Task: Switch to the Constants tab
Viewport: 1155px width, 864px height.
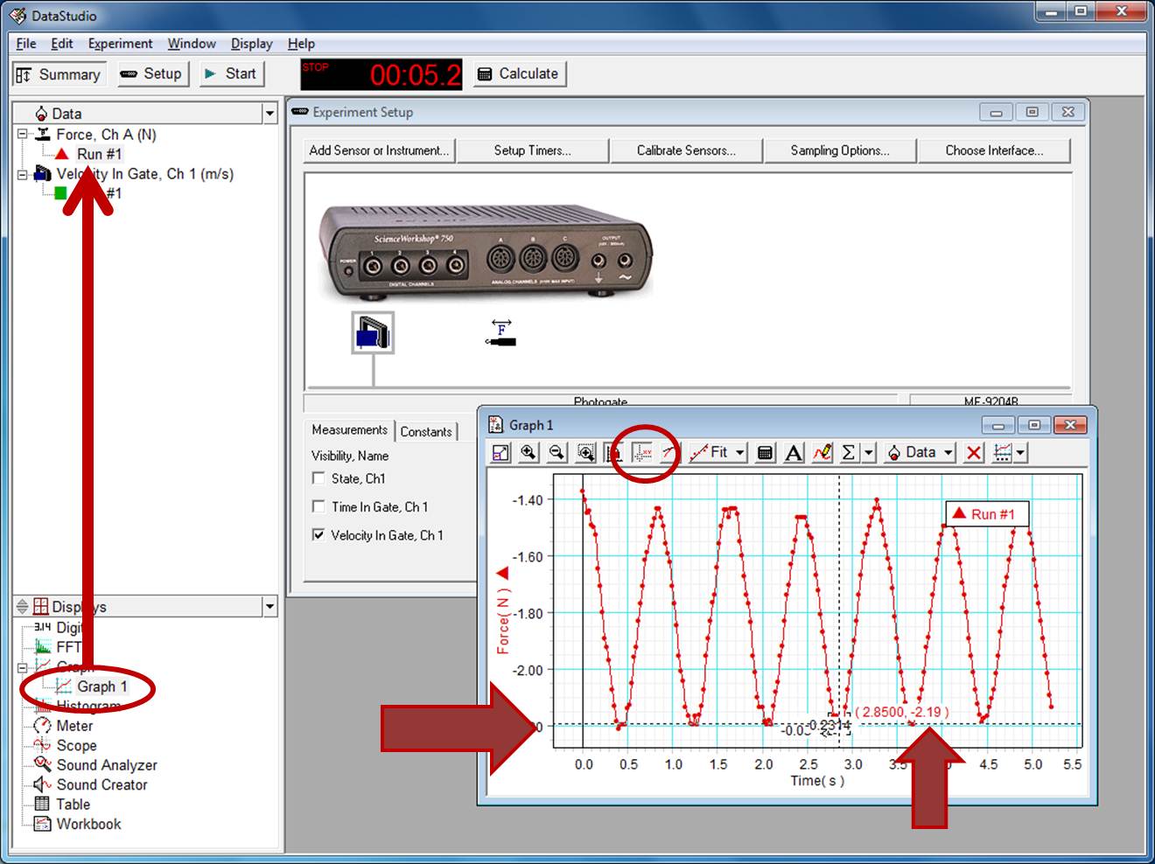Action: [x=426, y=432]
